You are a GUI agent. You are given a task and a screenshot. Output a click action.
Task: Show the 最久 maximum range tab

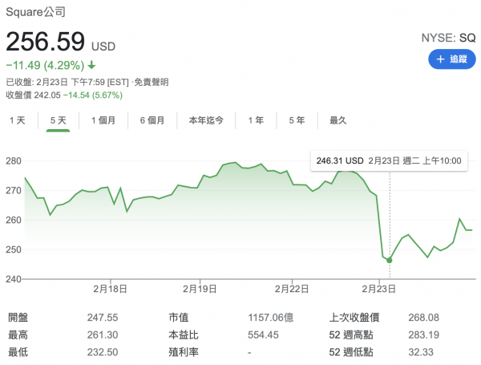tap(338, 120)
